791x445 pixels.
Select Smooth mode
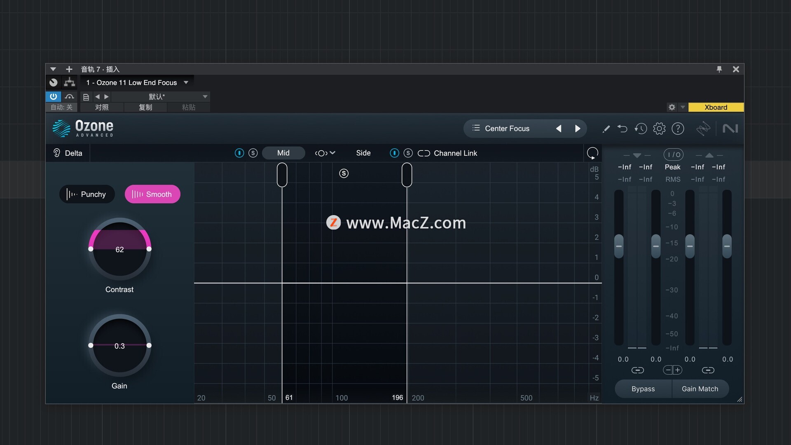[152, 194]
